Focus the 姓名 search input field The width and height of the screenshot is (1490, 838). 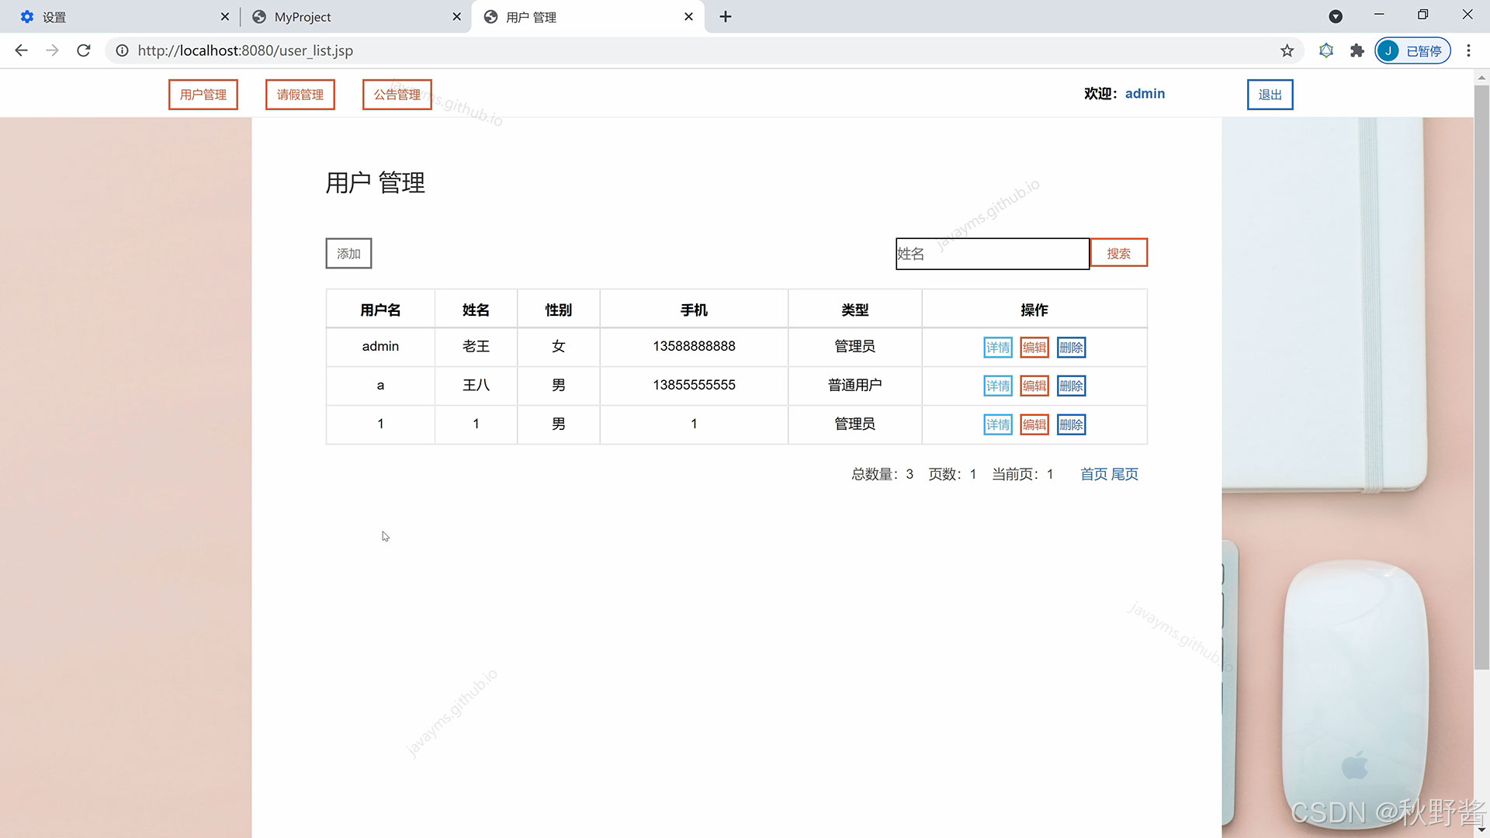point(992,254)
